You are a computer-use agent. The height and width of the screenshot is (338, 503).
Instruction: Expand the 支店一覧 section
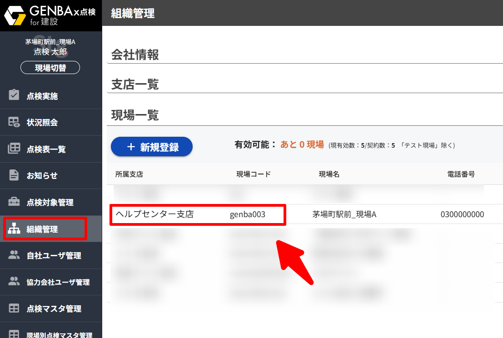135,85
